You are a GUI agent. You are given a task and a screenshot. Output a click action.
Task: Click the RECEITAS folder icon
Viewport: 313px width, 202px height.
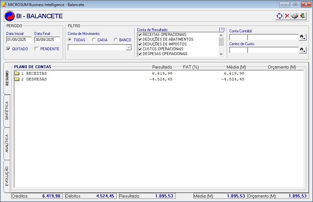tap(17, 73)
